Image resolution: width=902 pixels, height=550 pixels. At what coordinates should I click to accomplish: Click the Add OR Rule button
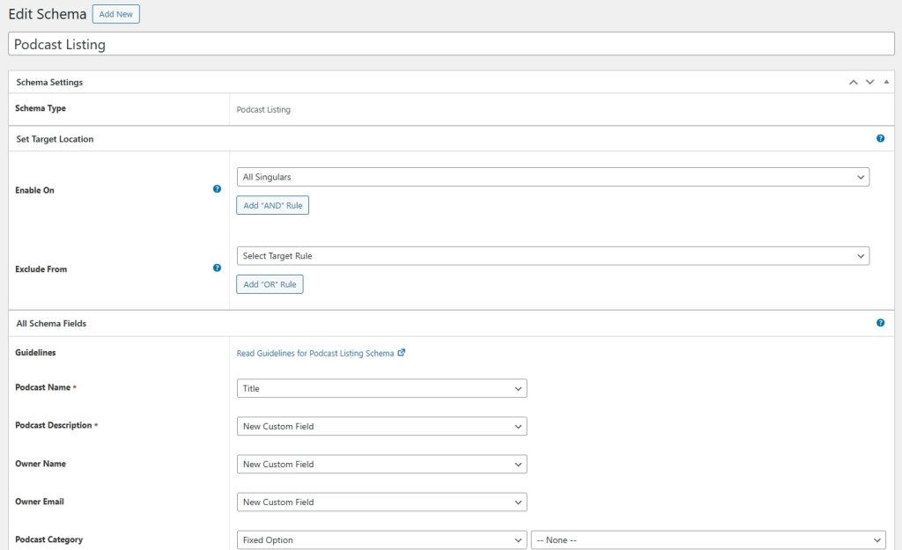[269, 284]
